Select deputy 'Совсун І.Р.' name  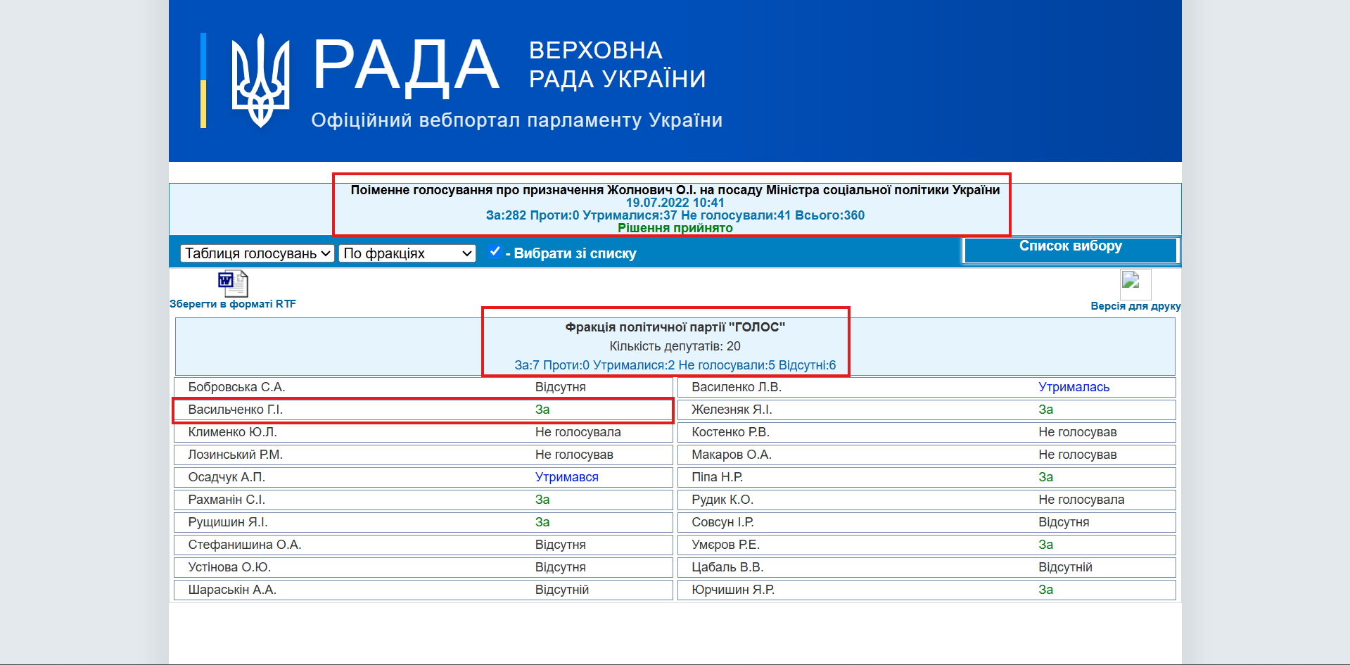[723, 522]
